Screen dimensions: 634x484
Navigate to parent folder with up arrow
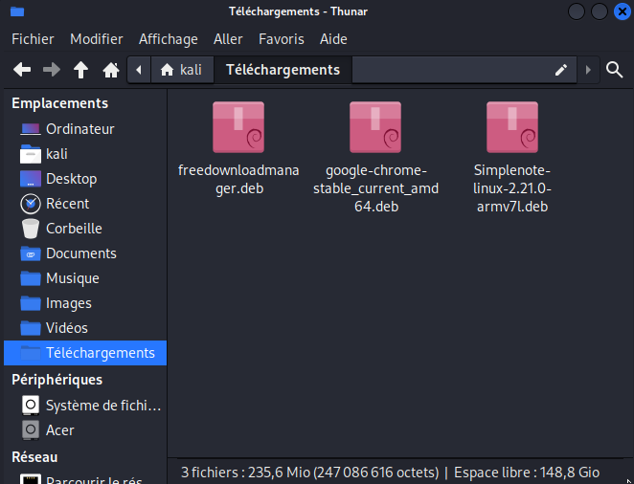[80, 70]
